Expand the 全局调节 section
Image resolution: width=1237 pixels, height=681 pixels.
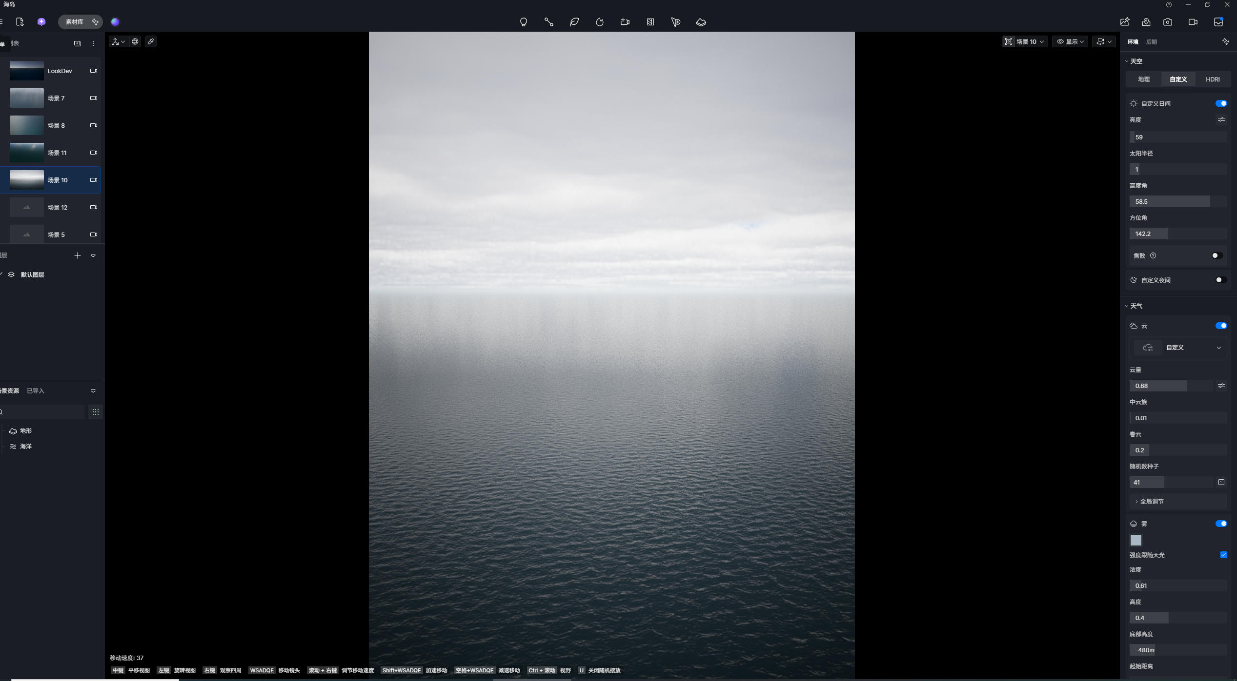(x=1151, y=501)
